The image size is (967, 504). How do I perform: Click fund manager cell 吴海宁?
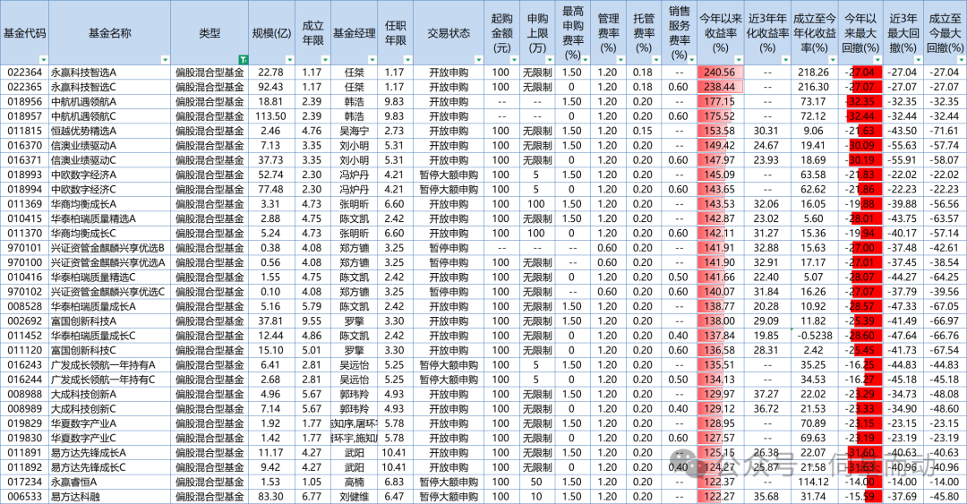(x=354, y=131)
